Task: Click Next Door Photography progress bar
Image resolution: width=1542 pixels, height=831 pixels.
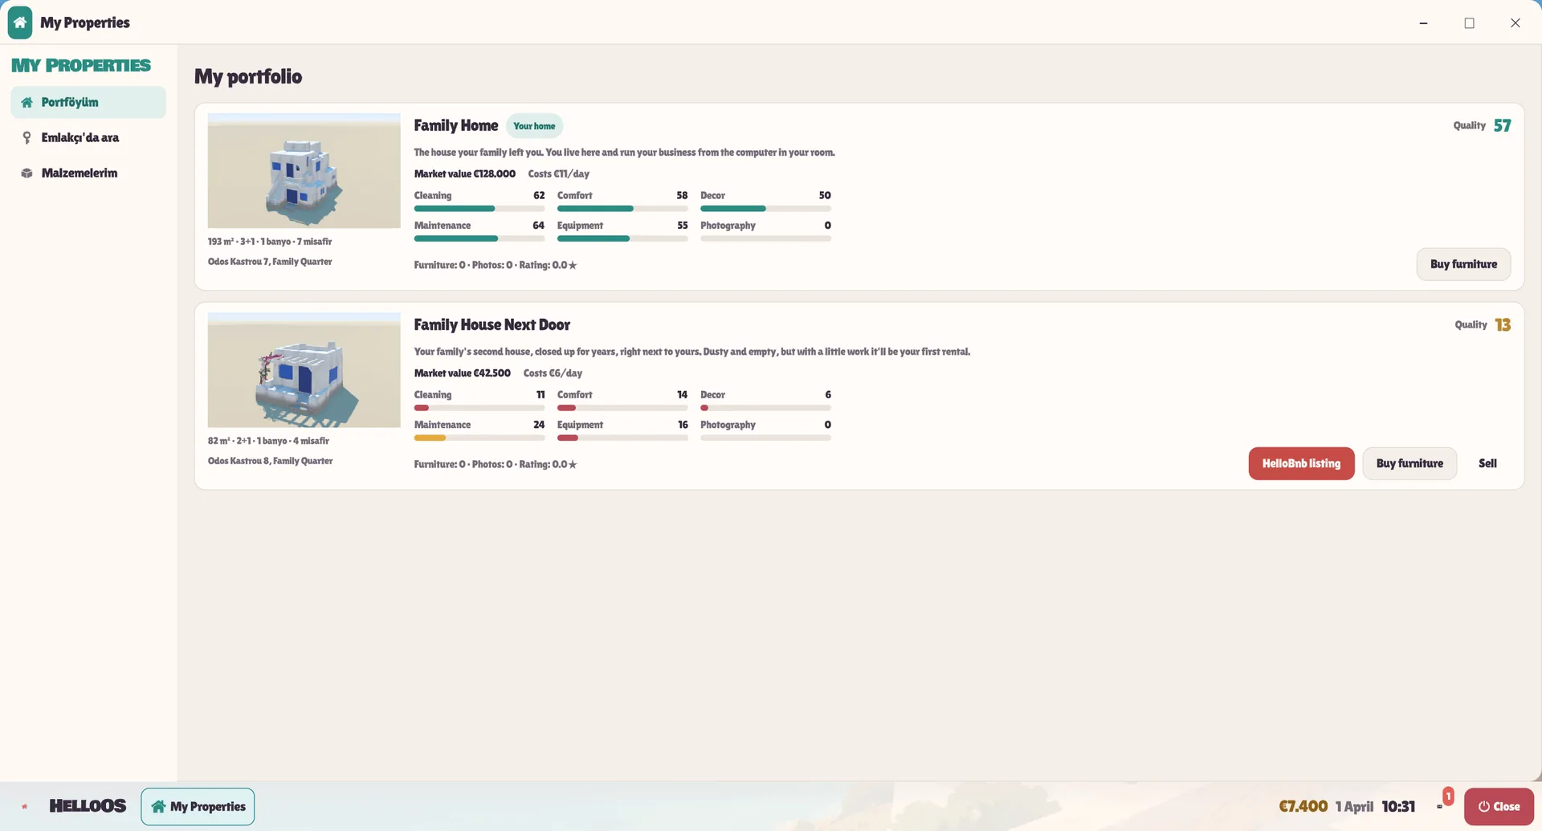Action: coord(765,438)
